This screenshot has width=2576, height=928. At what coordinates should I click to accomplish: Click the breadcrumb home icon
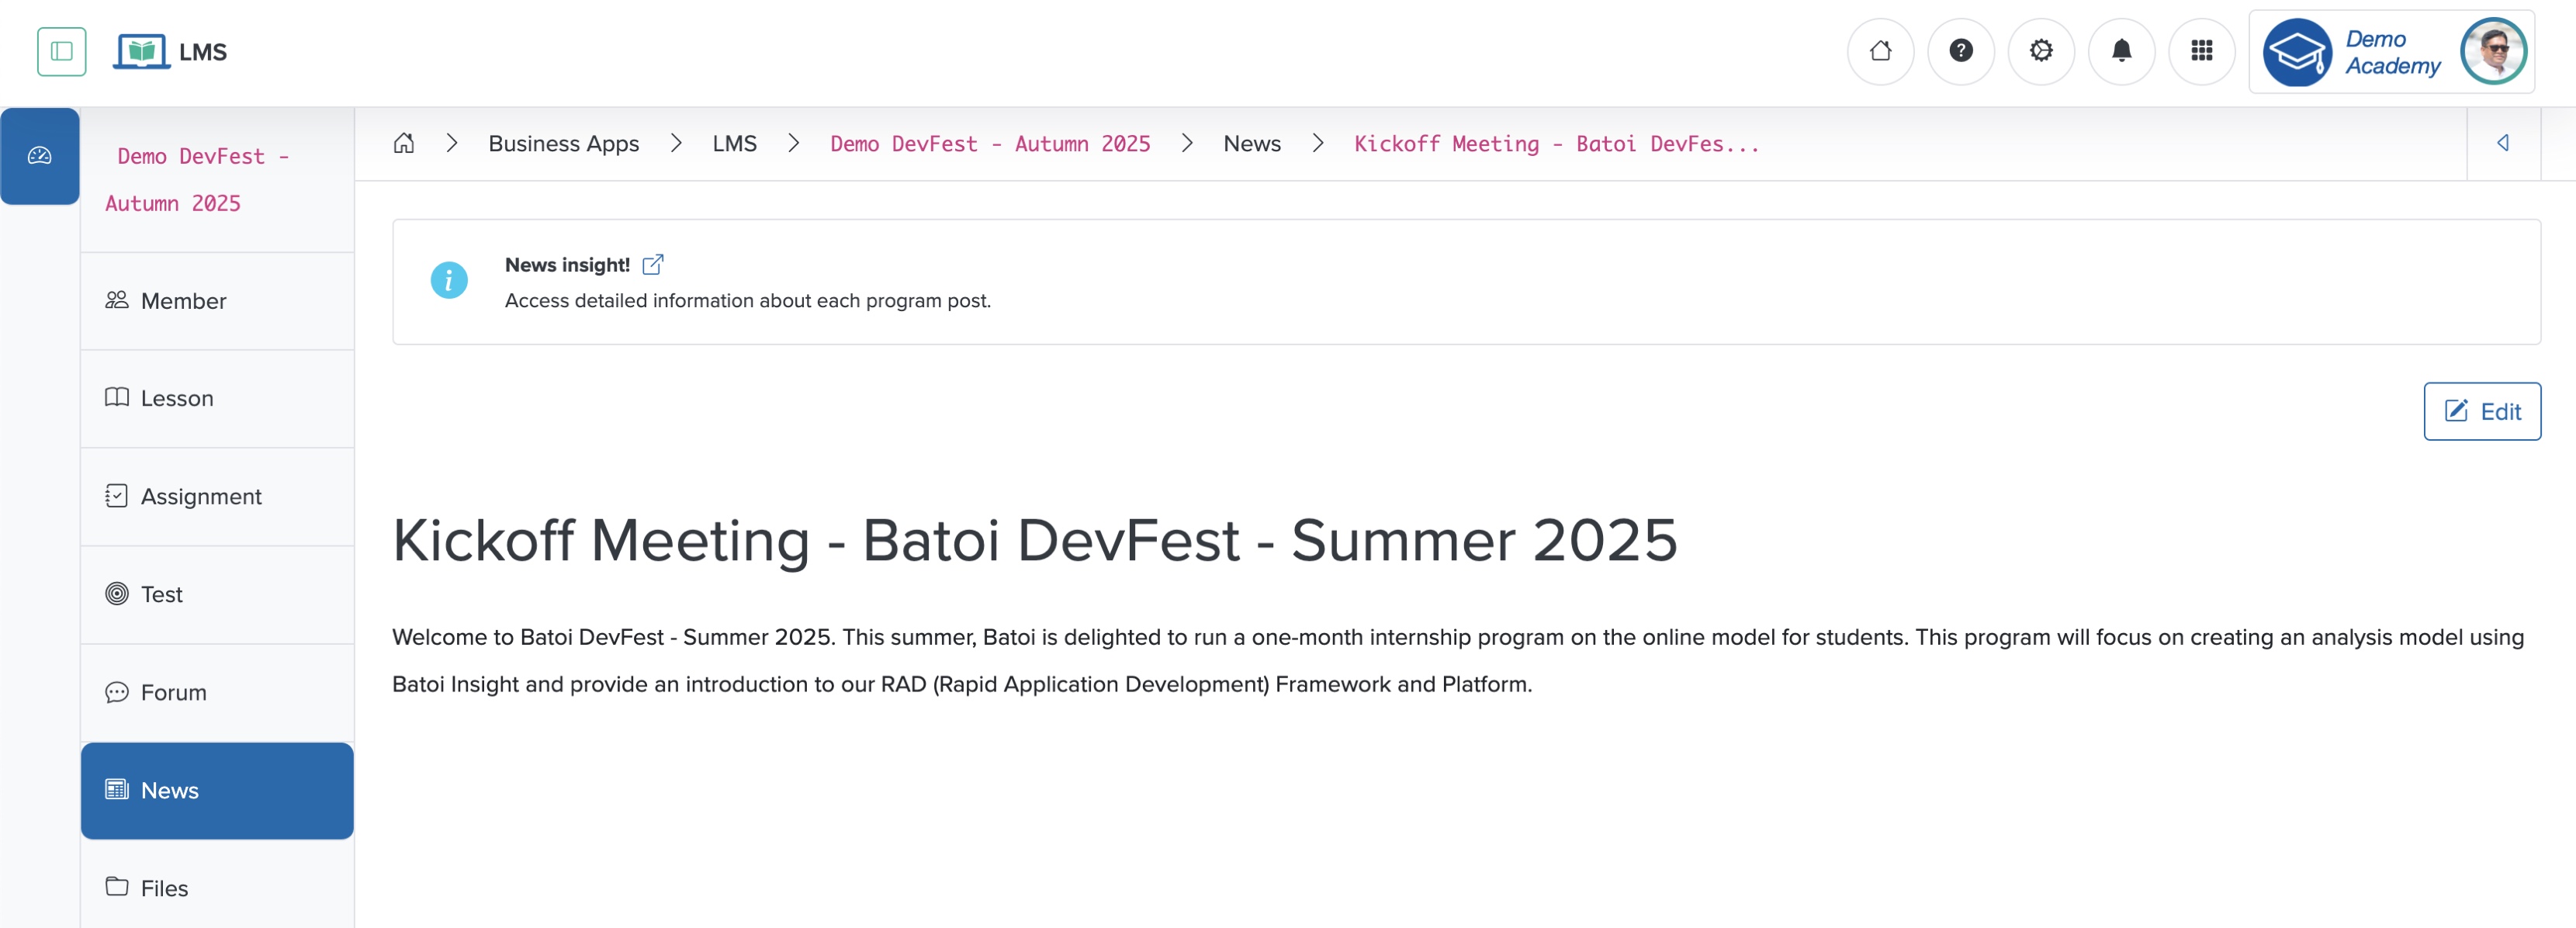[x=404, y=143]
